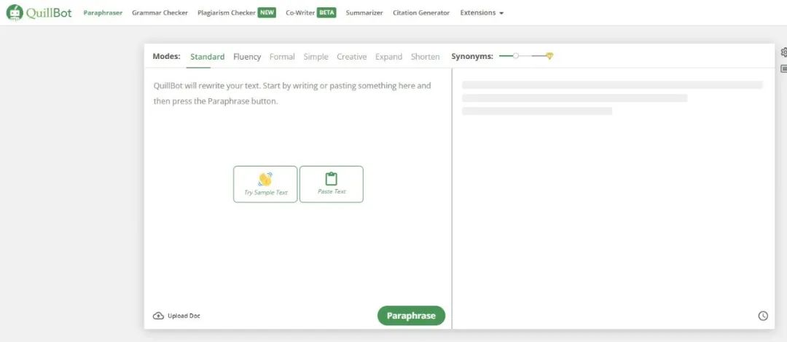Viewport: 787px width, 342px height.
Task: Open the Summarizer page
Action: (364, 13)
